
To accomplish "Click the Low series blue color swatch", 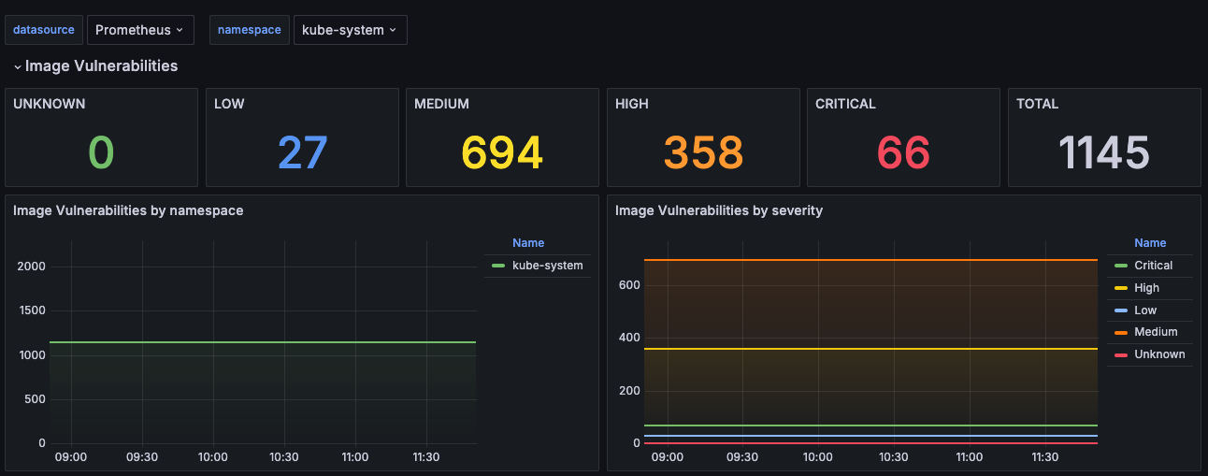I will 1121,310.
